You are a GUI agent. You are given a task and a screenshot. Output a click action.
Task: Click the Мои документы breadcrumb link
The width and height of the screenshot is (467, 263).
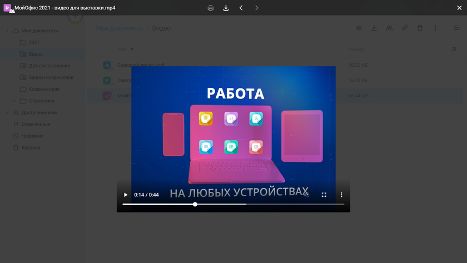118,28
